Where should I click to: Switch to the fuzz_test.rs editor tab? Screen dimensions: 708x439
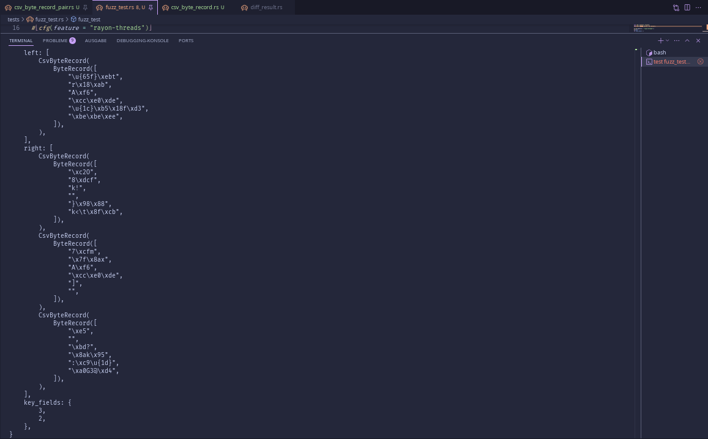(125, 7)
